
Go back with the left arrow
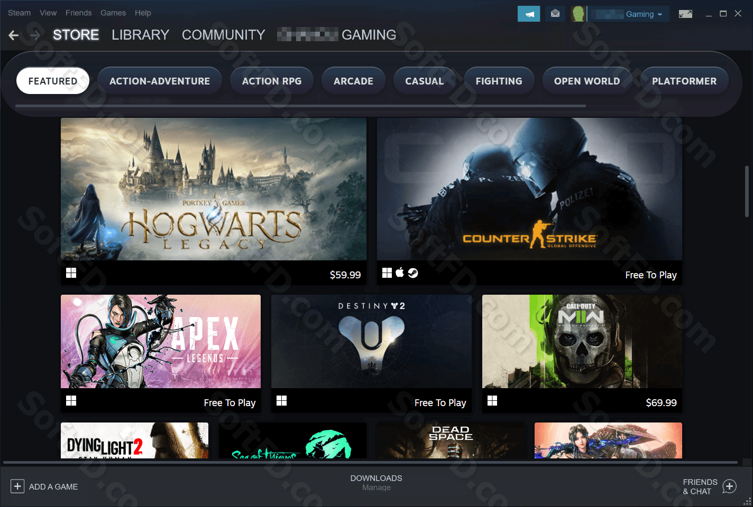click(x=14, y=35)
